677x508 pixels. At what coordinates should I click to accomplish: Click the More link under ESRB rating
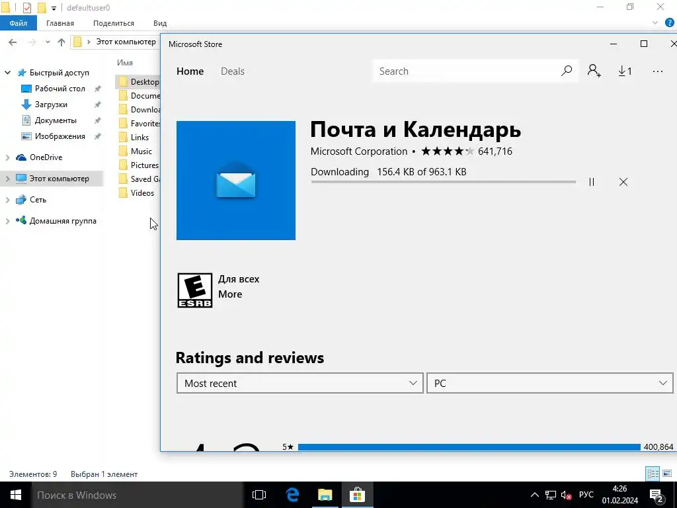230,294
